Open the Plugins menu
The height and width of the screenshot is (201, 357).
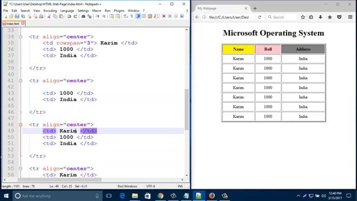pyautogui.click(x=119, y=11)
